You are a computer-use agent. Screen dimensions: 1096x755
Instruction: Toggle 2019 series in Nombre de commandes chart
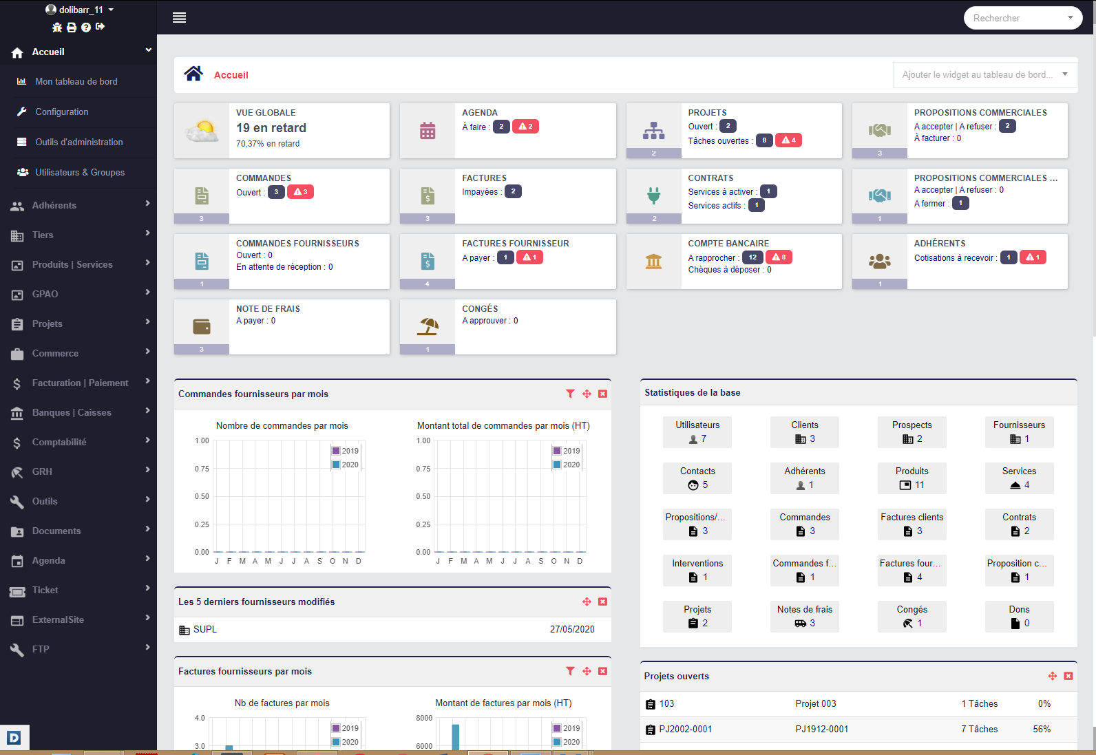click(x=346, y=451)
